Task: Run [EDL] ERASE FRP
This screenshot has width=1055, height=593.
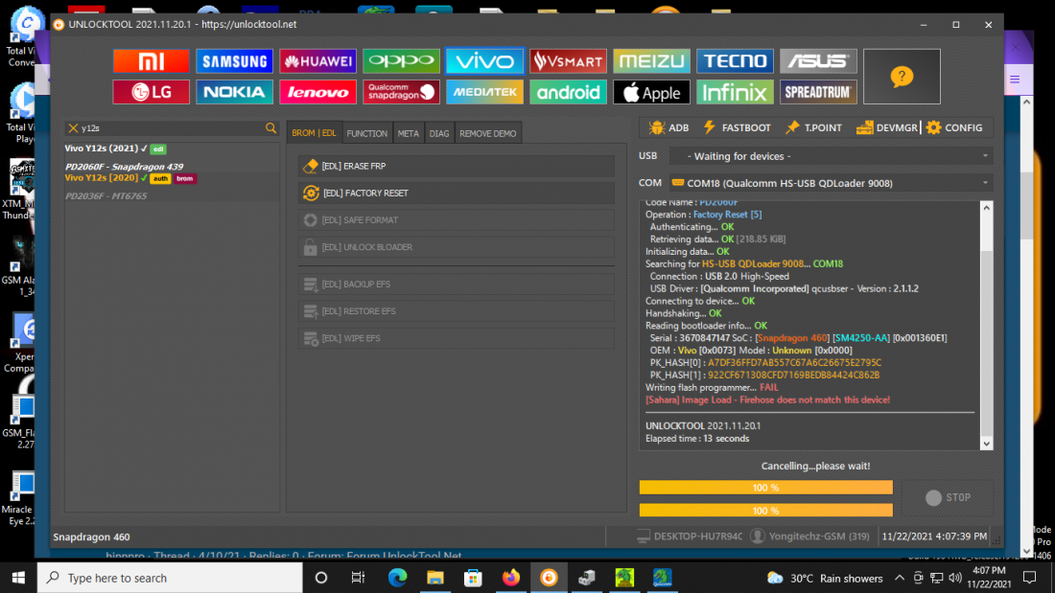Action: pos(457,166)
